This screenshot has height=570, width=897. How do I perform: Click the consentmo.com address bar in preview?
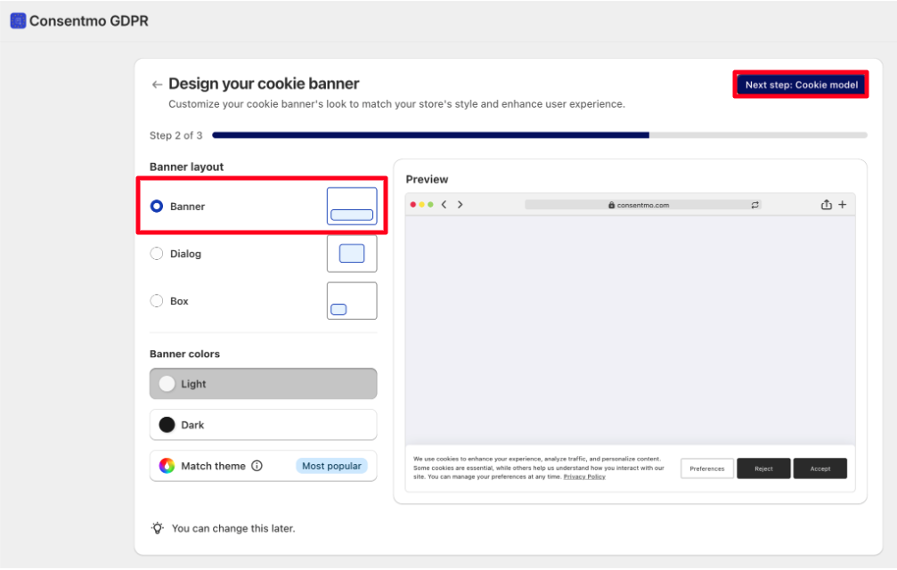(x=640, y=205)
